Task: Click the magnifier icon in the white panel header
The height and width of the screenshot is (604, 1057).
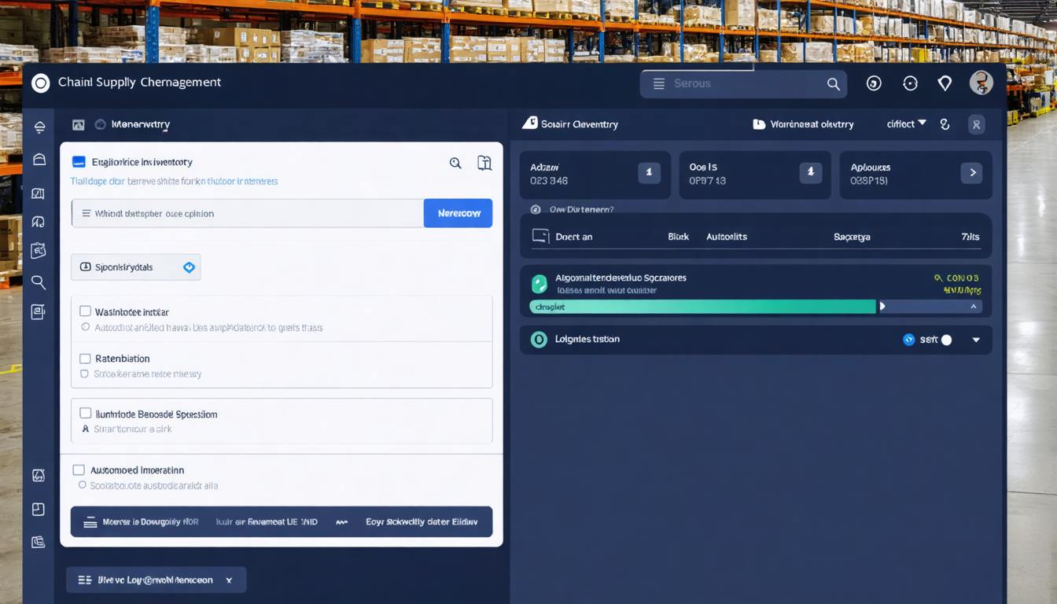Action: [455, 163]
